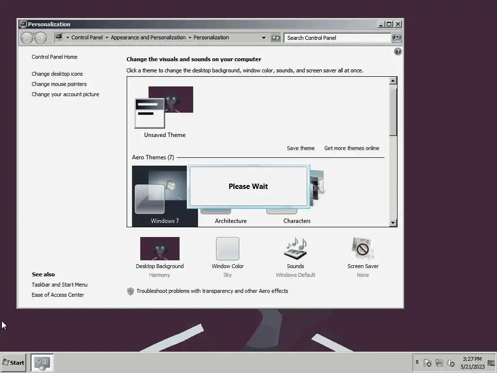The height and width of the screenshot is (373, 497).
Task: Click the Forward navigation arrow button
Action: [x=40, y=38]
